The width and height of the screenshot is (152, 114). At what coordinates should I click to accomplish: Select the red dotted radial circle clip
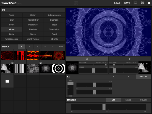click(x=58, y=55)
